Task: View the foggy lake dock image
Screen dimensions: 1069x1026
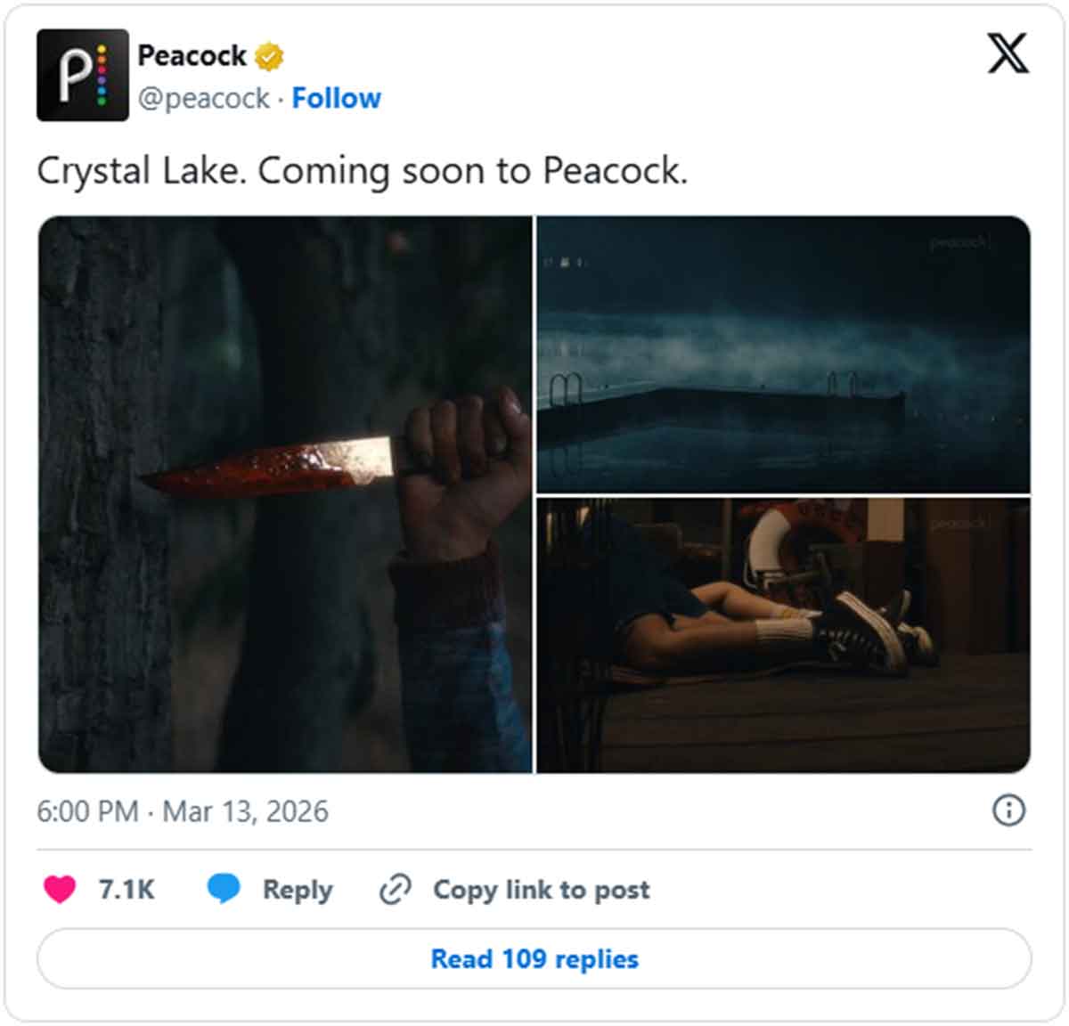Action: (x=783, y=354)
